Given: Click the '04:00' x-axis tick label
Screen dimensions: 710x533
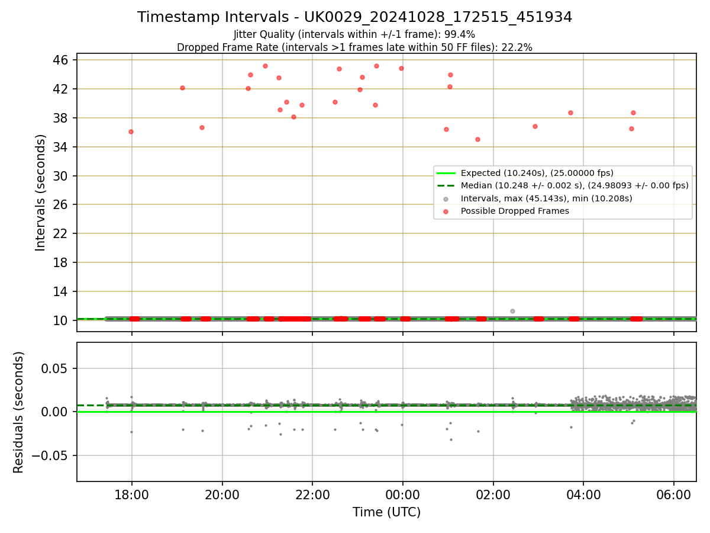Looking at the screenshot, I should [583, 495].
